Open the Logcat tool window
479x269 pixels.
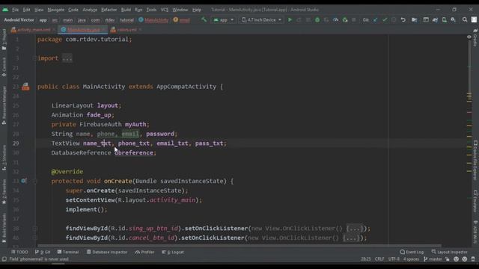point(173,253)
